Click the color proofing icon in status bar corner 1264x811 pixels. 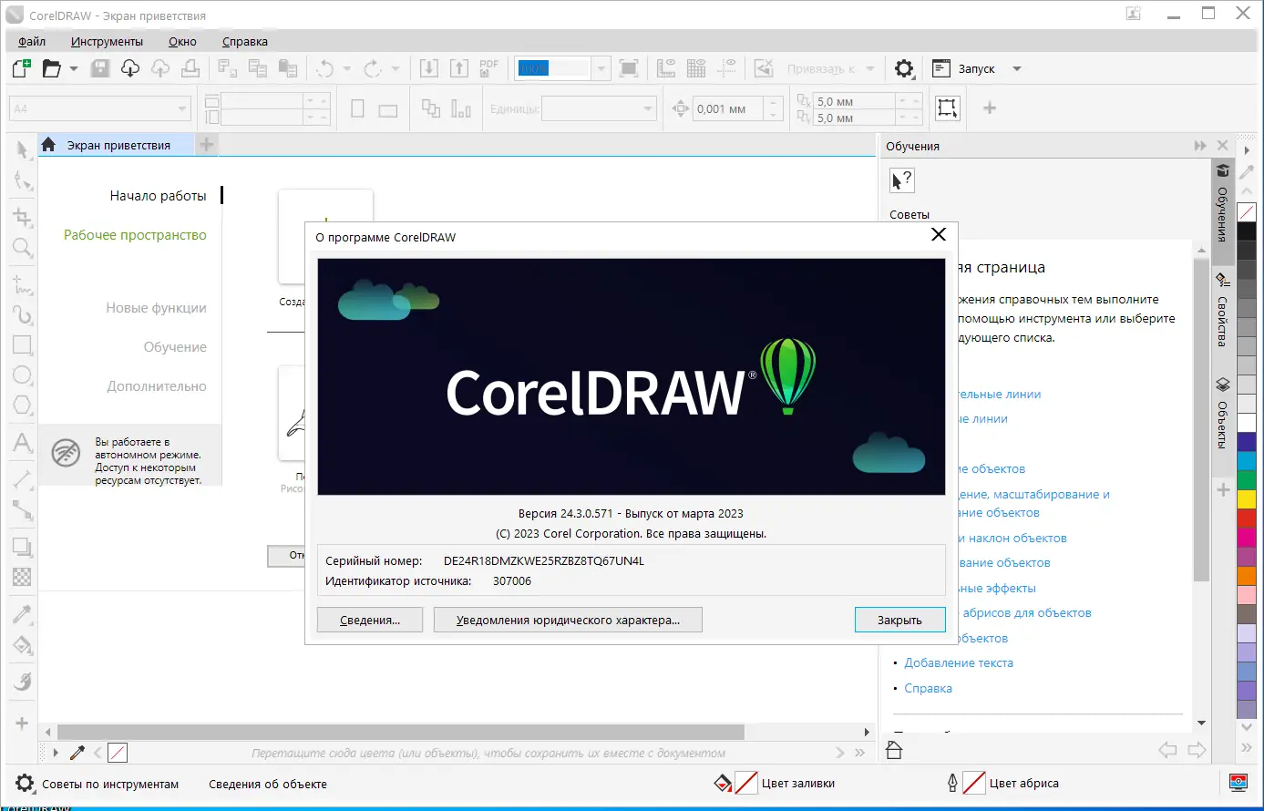1238,783
